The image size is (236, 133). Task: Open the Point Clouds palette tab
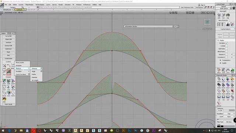8,104
